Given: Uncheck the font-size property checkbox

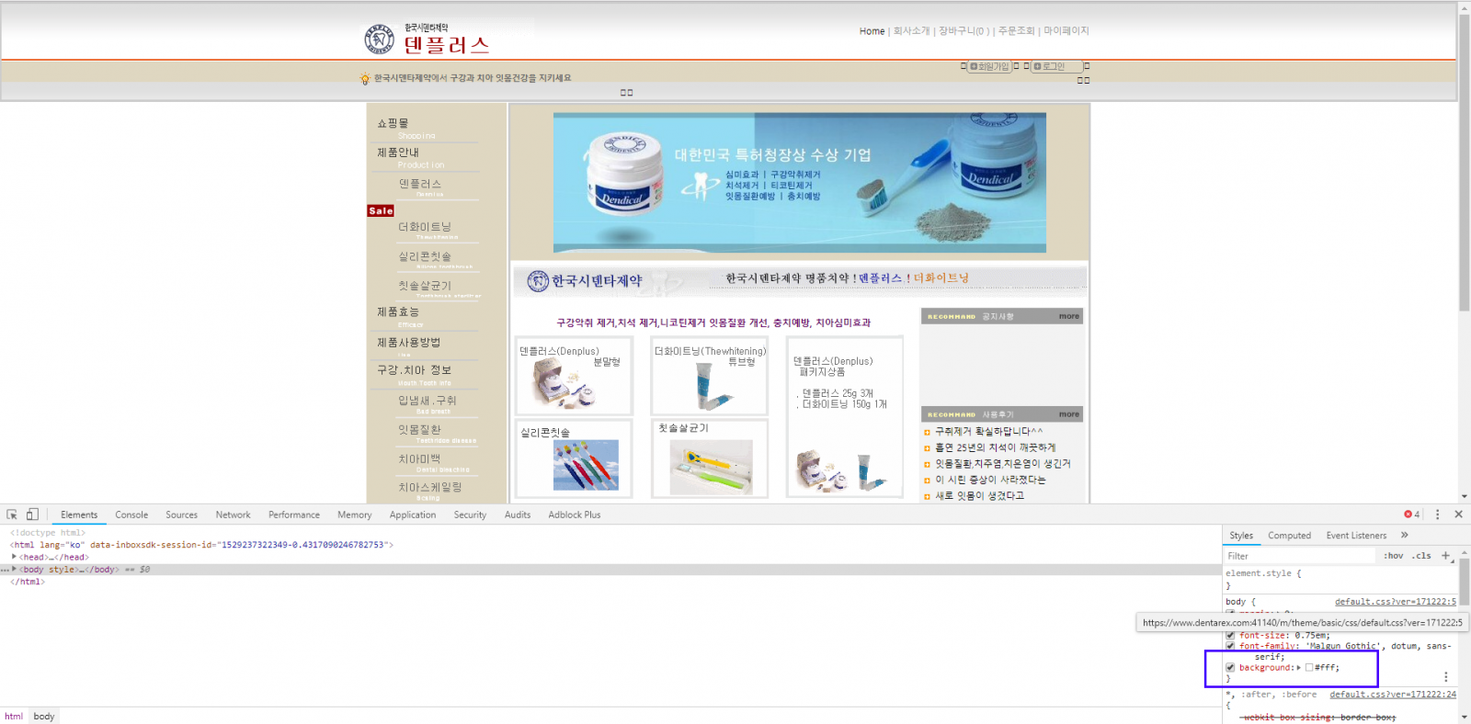Looking at the screenshot, I should pos(1230,635).
